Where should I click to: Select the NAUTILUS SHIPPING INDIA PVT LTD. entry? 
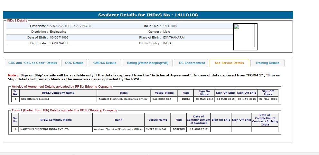tap(45, 129)
